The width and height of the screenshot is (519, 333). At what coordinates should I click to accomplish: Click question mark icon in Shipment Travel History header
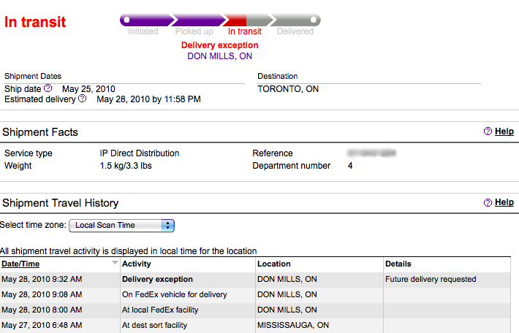pyautogui.click(x=488, y=203)
